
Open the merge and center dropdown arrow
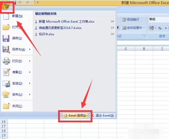tap(144, 28)
